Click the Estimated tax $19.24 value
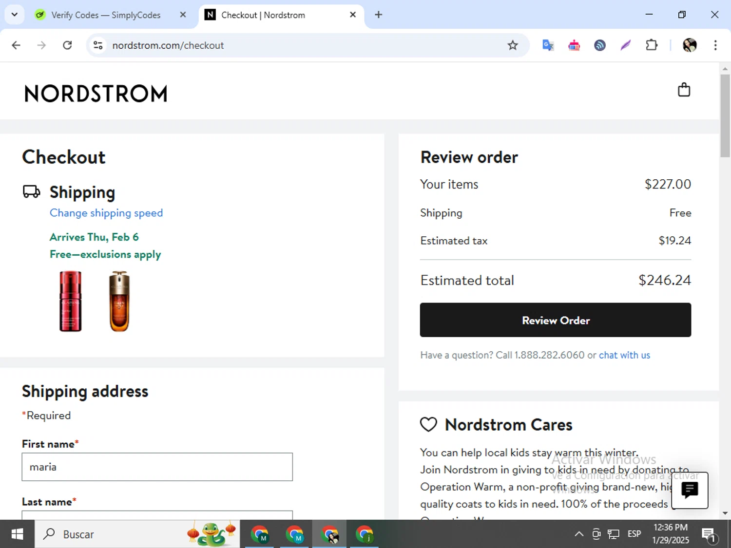Screen dimensions: 731x548 [675, 241]
